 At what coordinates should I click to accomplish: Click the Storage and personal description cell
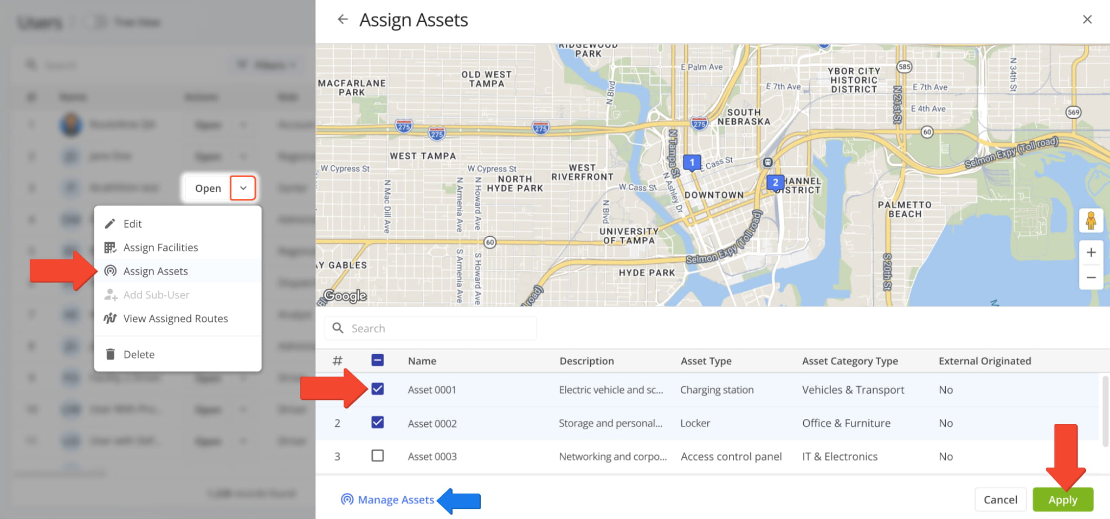point(610,423)
